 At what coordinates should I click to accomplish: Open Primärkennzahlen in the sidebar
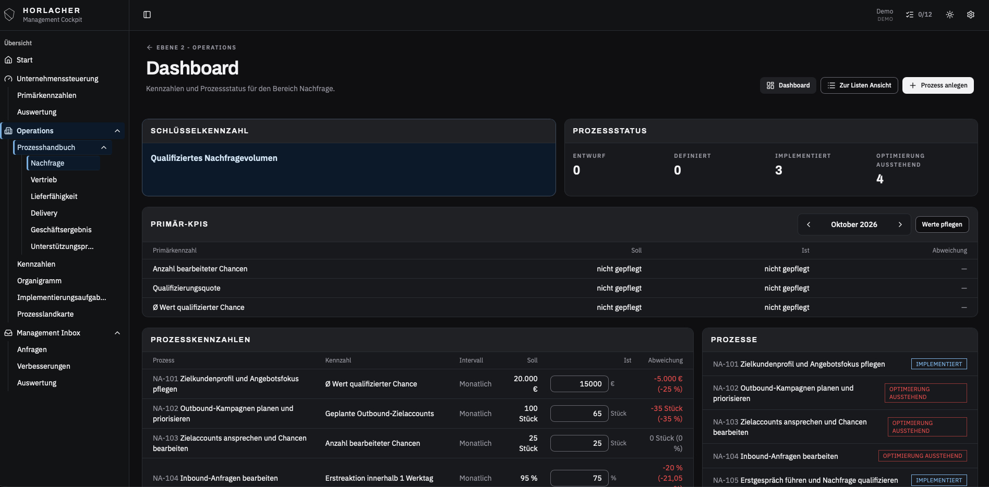pyautogui.click(x=46, y=95)
